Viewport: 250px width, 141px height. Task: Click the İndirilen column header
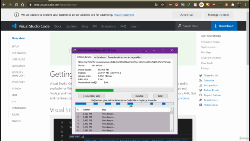91,110
